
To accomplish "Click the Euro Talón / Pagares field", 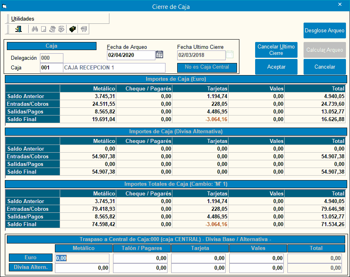I will 141,258.
